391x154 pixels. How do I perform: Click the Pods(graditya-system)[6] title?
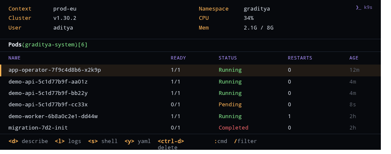48,45
